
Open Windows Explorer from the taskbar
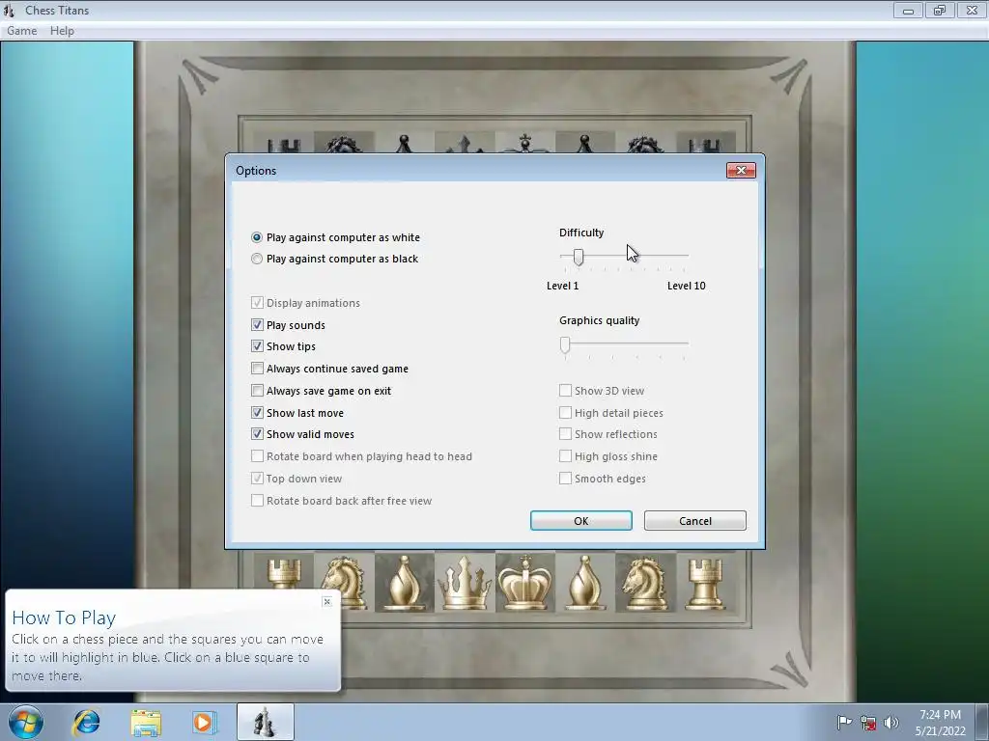point(146,722)
